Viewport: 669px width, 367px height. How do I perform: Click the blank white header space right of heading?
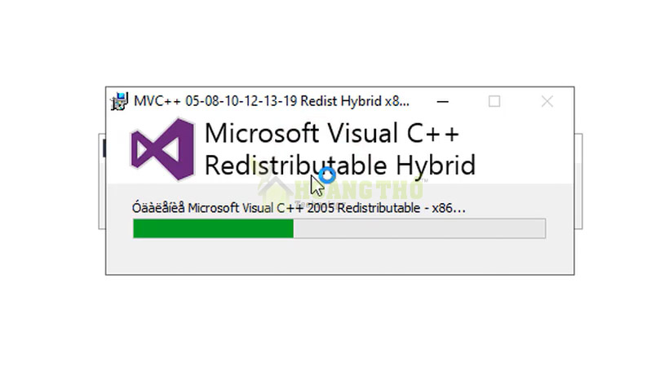pyautogui.click(x=525, y=149)
